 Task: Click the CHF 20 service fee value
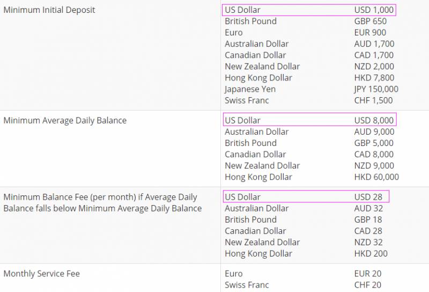(366, 285)
